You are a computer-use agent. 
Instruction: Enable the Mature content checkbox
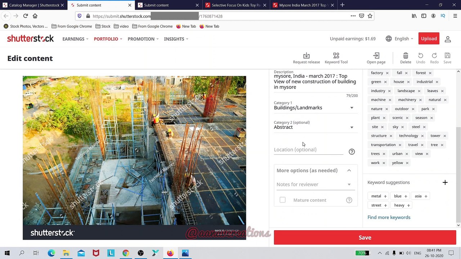tap(282, 200)
